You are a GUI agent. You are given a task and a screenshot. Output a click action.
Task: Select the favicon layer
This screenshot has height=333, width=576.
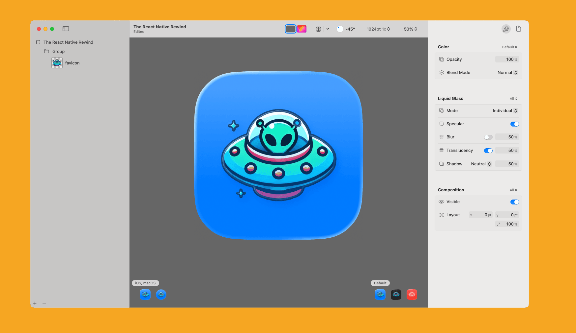point(72,63)
